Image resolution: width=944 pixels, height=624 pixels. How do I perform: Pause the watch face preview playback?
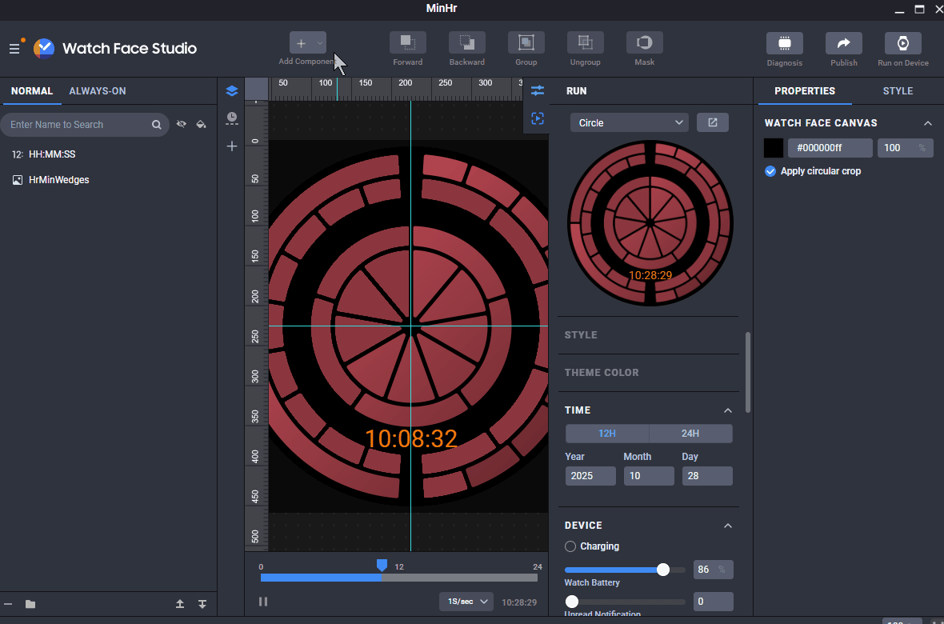(x=263, y=602)
